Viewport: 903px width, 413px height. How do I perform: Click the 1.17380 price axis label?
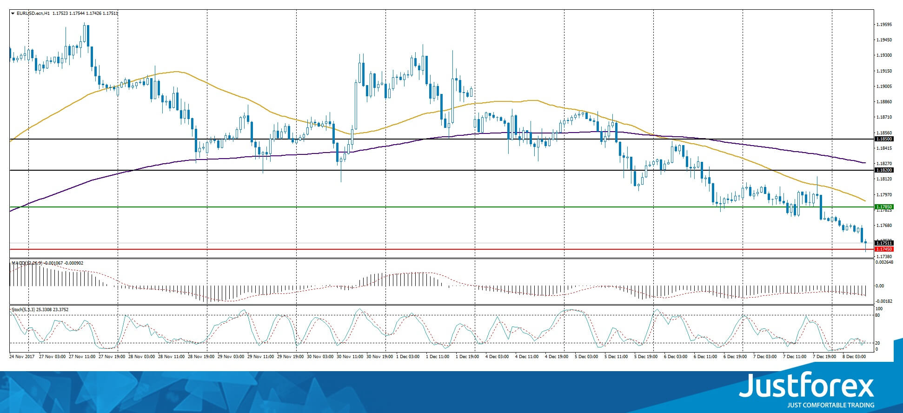[883, 256]
